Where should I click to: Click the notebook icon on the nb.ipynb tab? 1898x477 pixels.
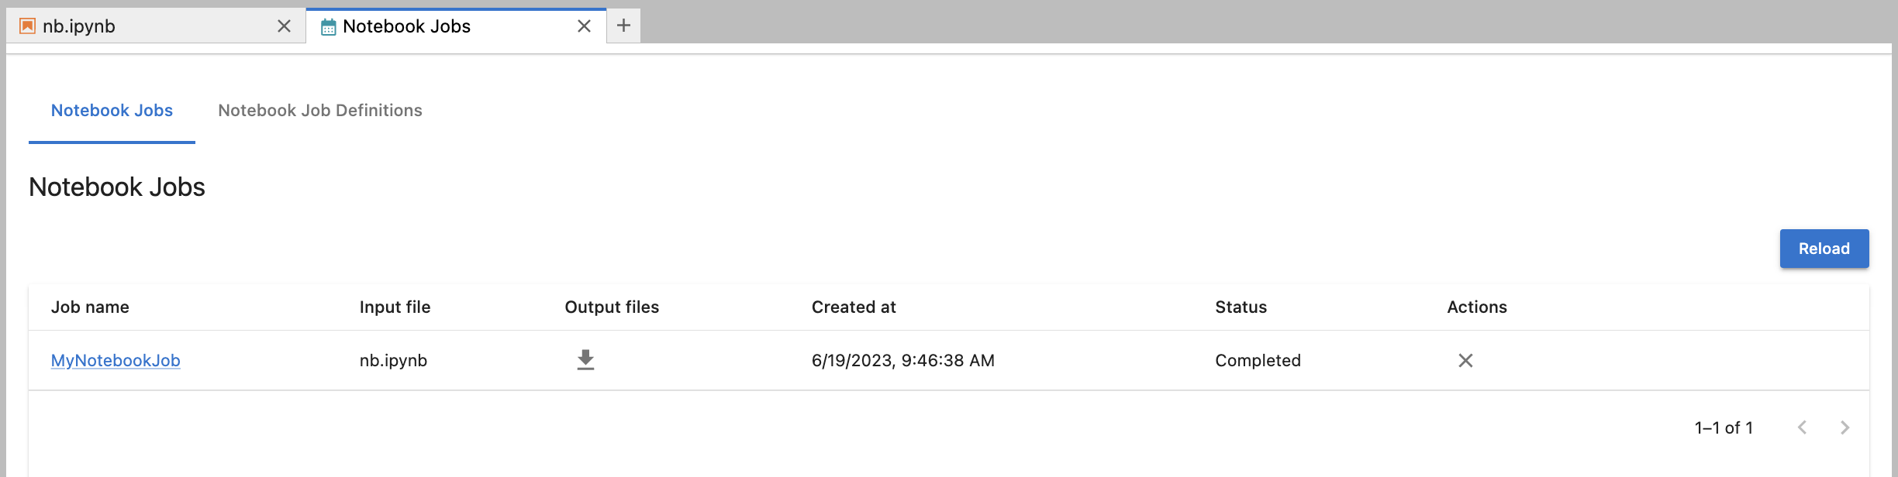28,26
